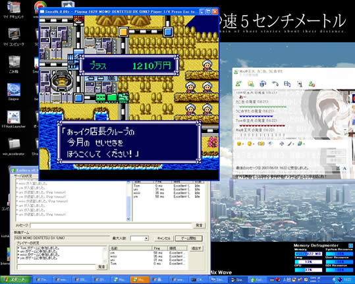Open My Computer desktop icon

14,37
